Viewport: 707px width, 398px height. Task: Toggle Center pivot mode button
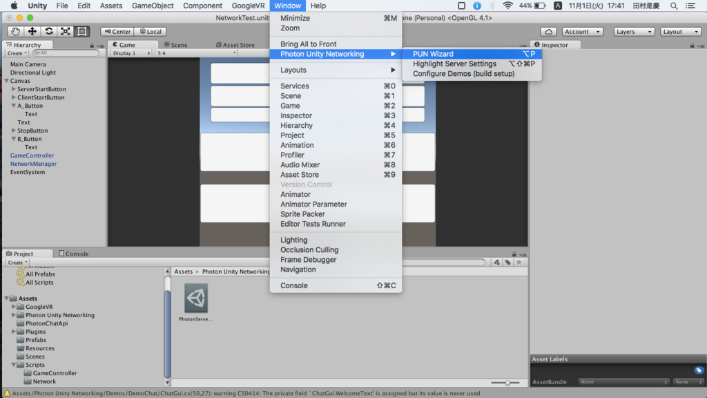point(117,32)
